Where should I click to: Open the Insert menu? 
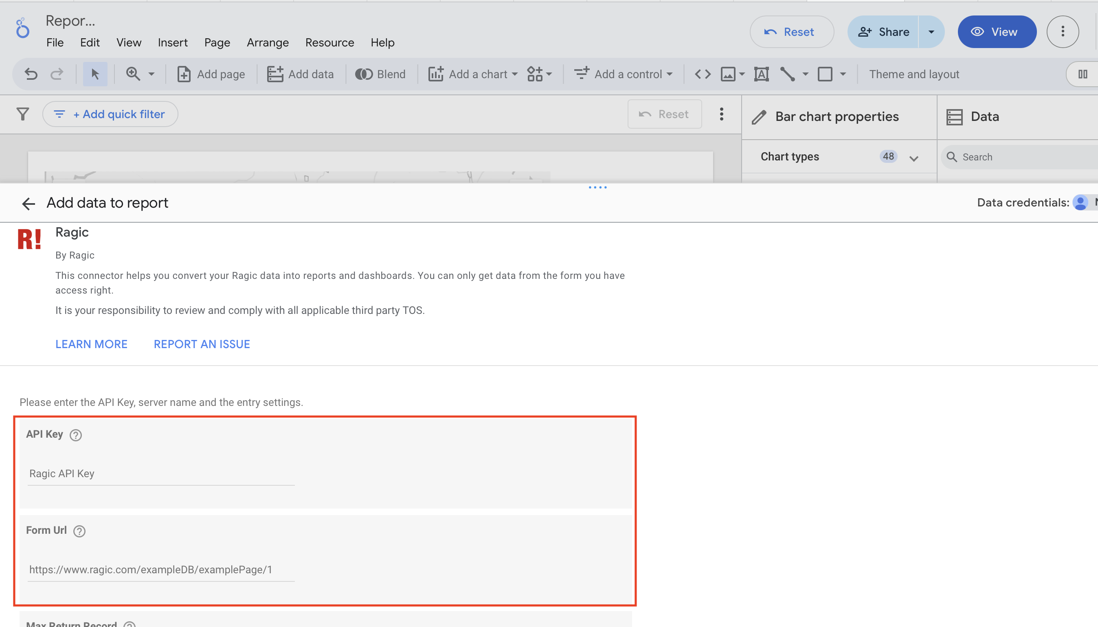172,42
